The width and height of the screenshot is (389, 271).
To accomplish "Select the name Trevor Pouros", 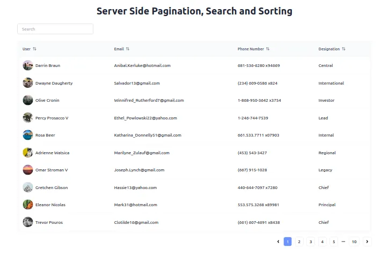I will 49,222.
